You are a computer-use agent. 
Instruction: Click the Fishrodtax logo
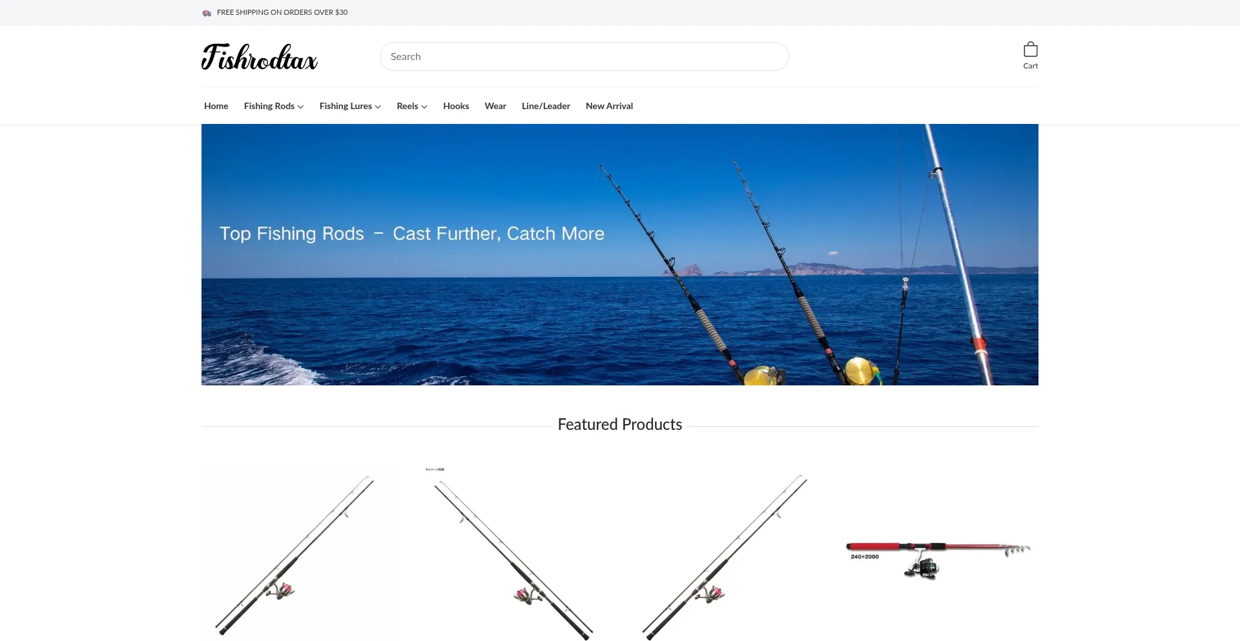pyautogui.click(x=260, y=57)
